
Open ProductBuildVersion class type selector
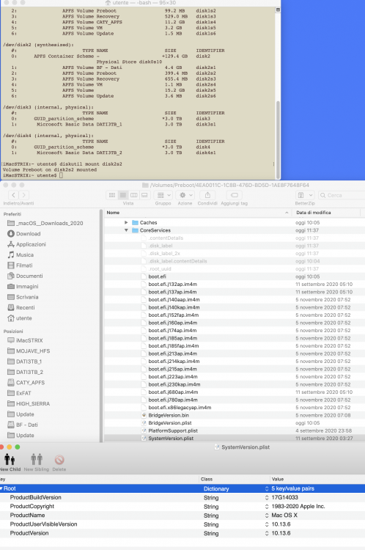267,498
